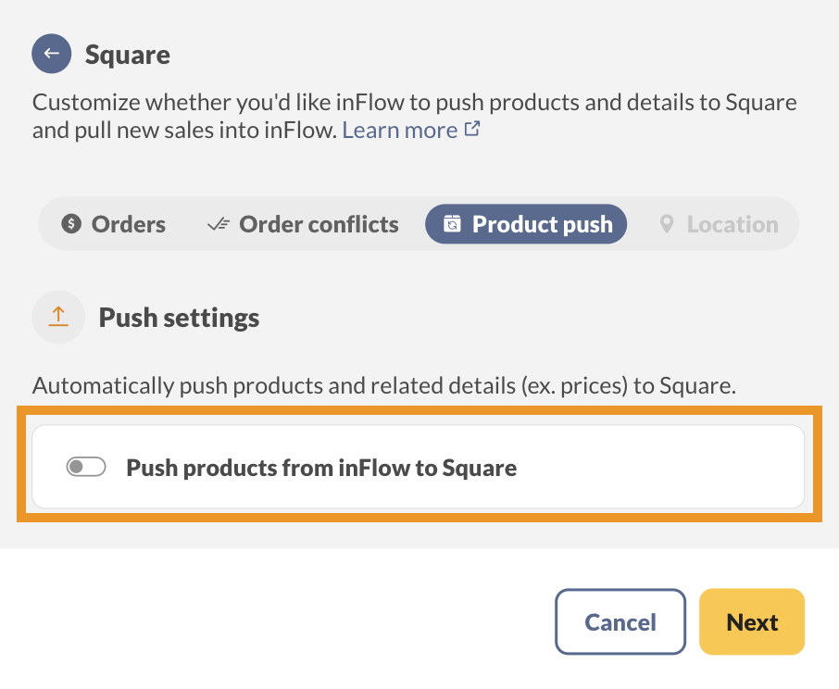Image resolution: width=839 pixels, height=689 pixels.
Task: Click the checkmark lines icon for Order conflicts
Action: (219, 224)
